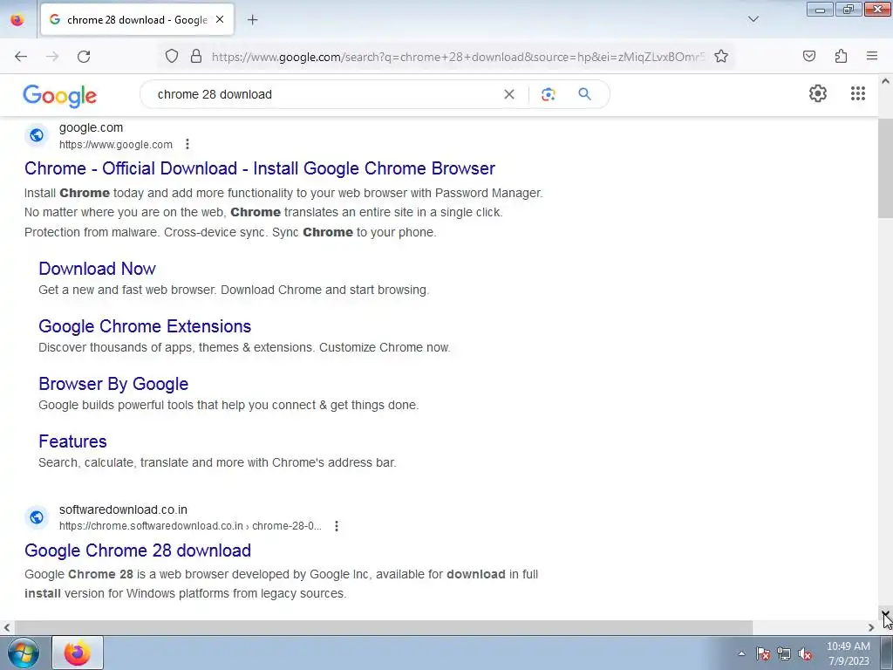The width and height of the screenshot is (893, 670).
Task: Open the Google apps grid
Action: tap(858, 93)
